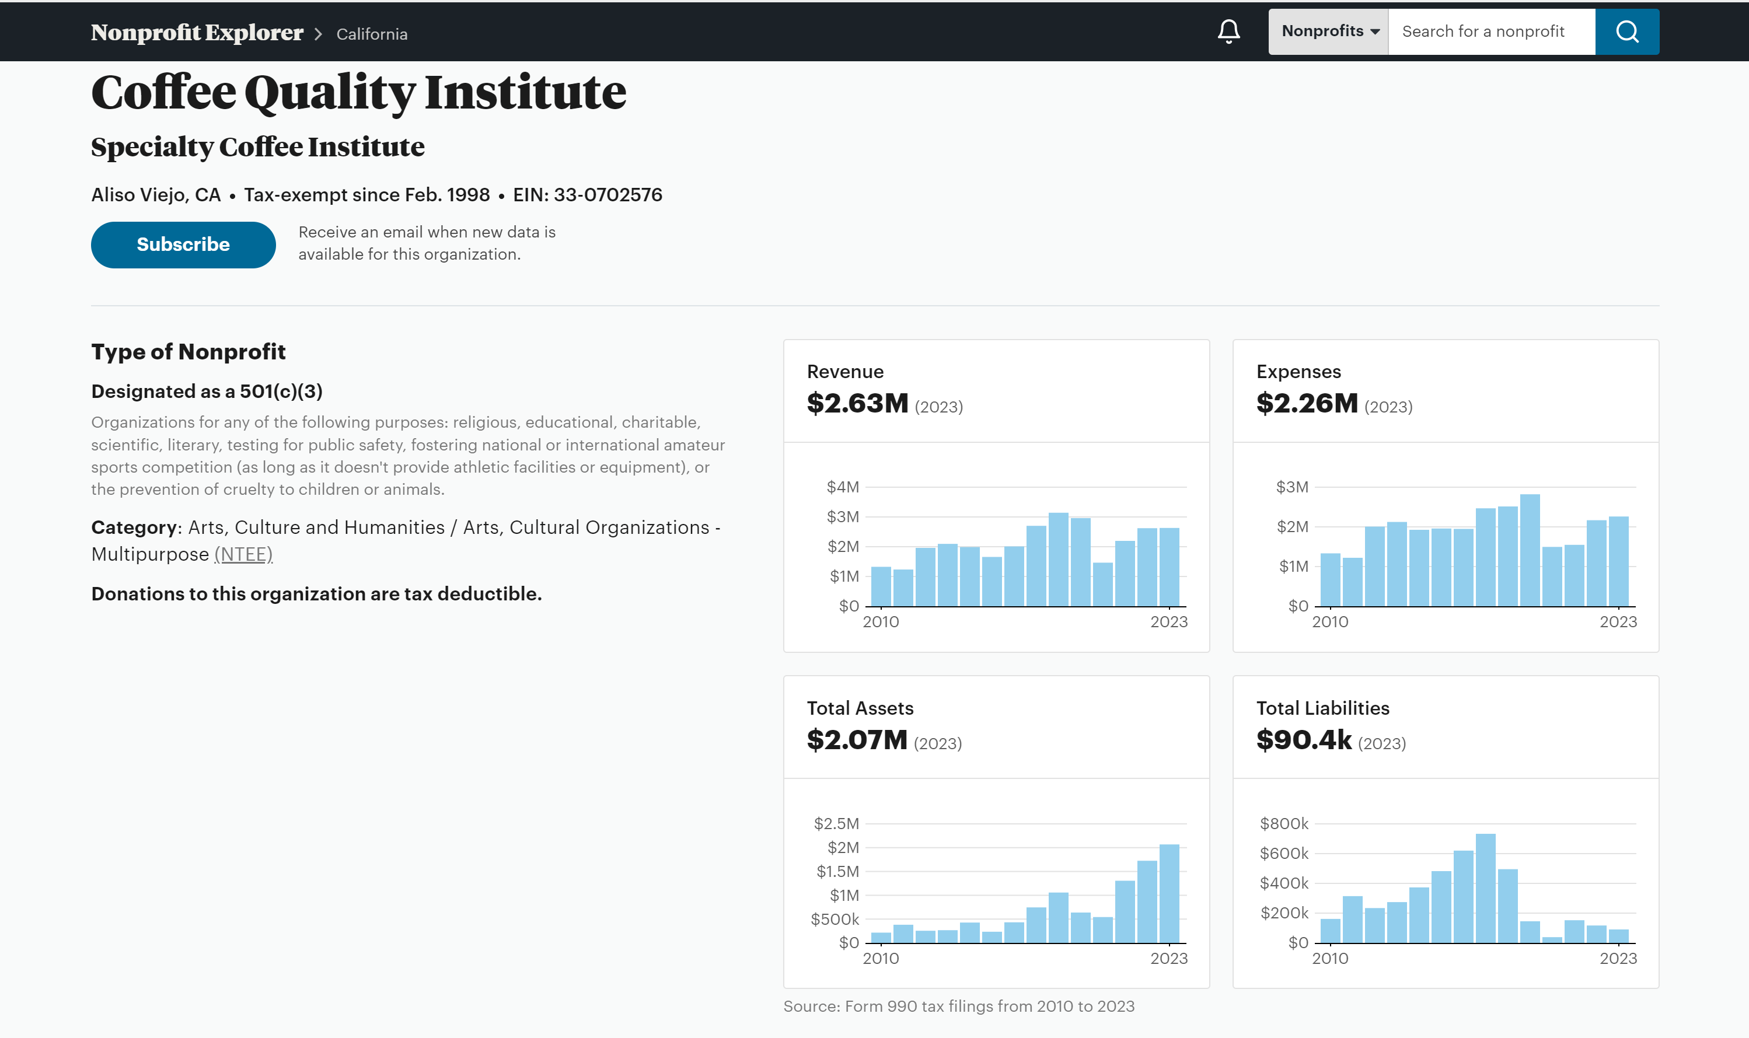This screenshot has width=1749, height=1038.
Task: Click the Expenses card title
Action: click(x=1298, y=372)
